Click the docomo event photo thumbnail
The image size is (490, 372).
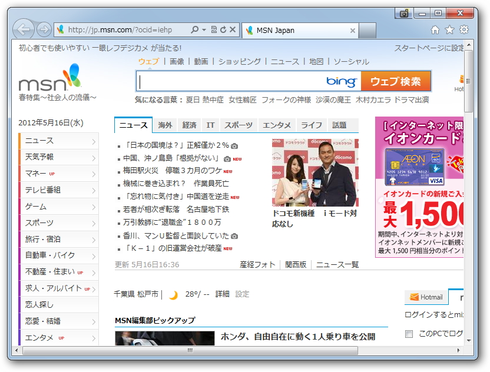[315, 172]
